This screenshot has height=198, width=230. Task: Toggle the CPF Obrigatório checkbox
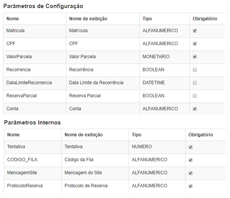[x=195, y=44]
